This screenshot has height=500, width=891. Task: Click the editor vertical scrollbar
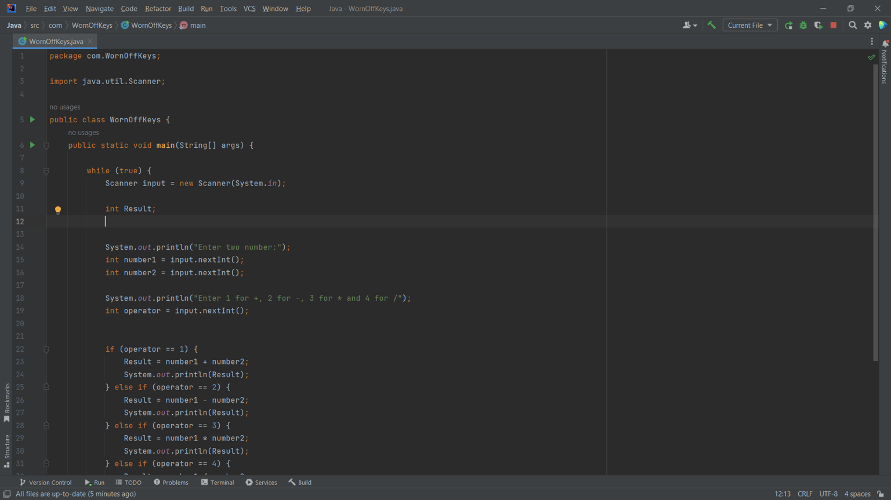(x=875, y=211)
